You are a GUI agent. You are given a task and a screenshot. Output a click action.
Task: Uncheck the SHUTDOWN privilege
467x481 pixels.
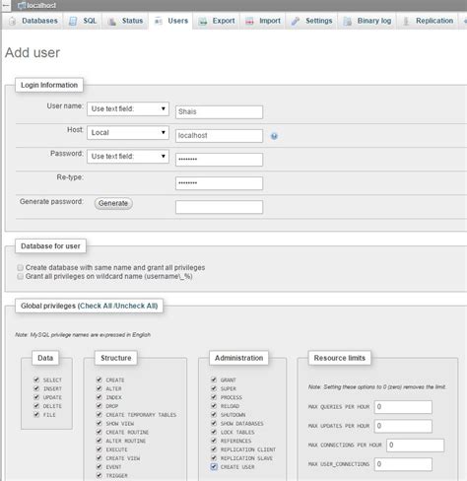pyautogui.click(x=214, y=414)
